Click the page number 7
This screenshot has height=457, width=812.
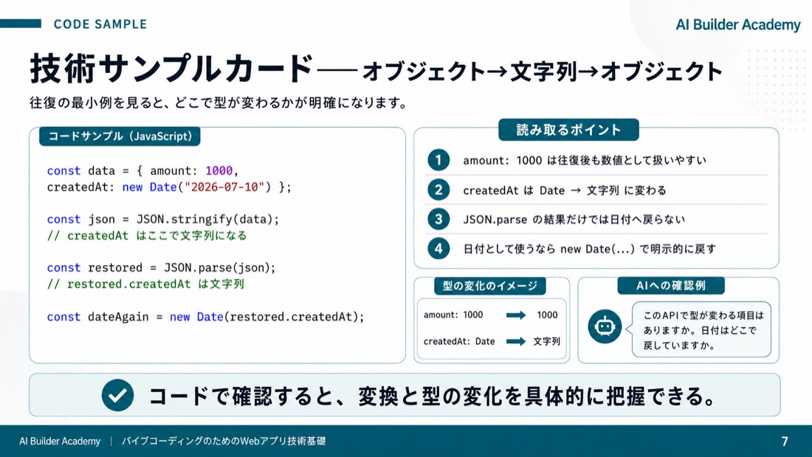(x=785, y=441)
